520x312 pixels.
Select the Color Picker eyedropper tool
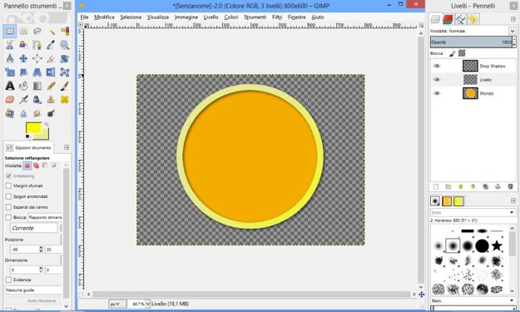(x=51, y=45)
